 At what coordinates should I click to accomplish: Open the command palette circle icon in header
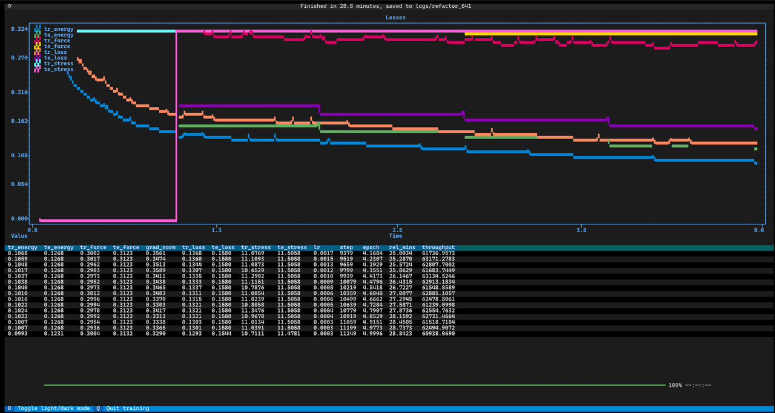coord(9,6)
